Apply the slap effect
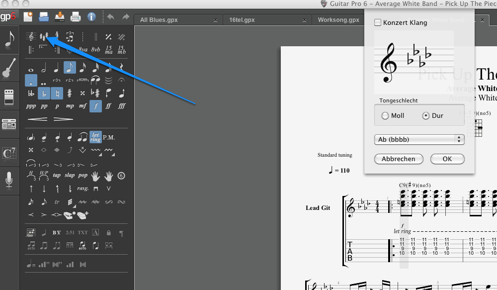 pos(70,175)
